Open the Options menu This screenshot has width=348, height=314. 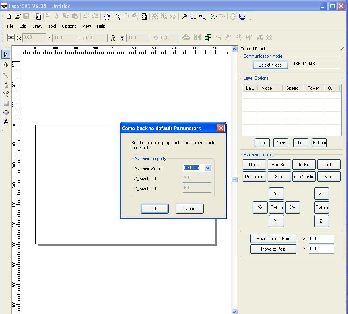69,26
